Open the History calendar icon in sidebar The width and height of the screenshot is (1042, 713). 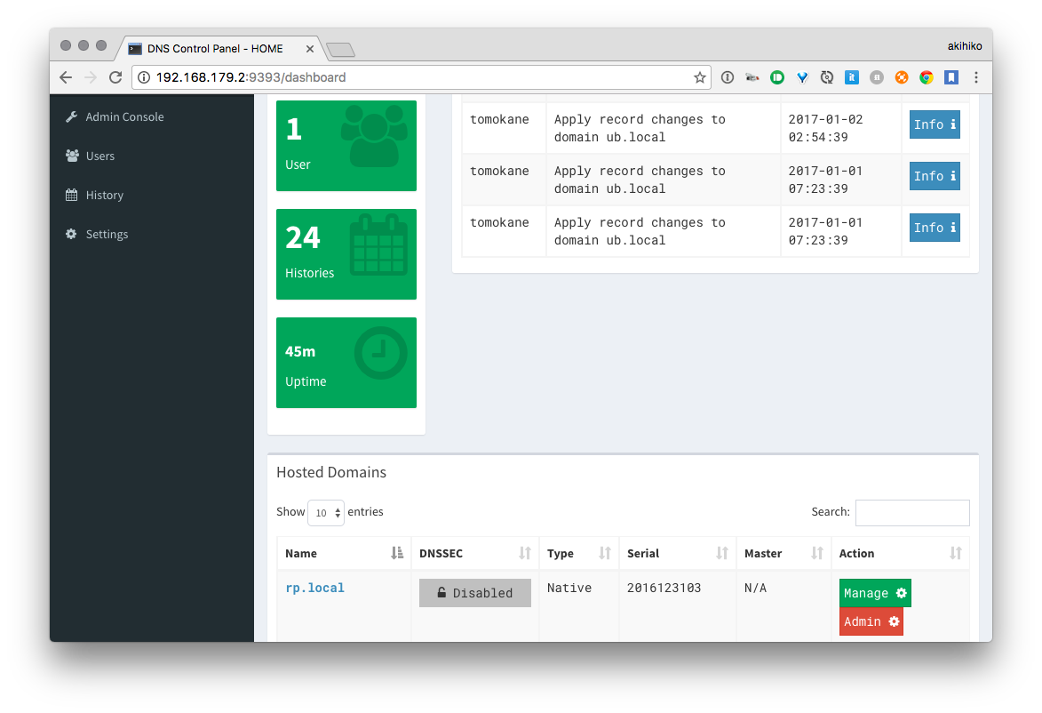tap(71, 195)
